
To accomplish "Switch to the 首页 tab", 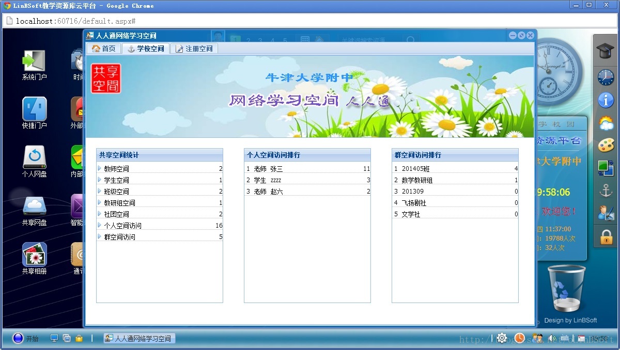I will (104, 49).
